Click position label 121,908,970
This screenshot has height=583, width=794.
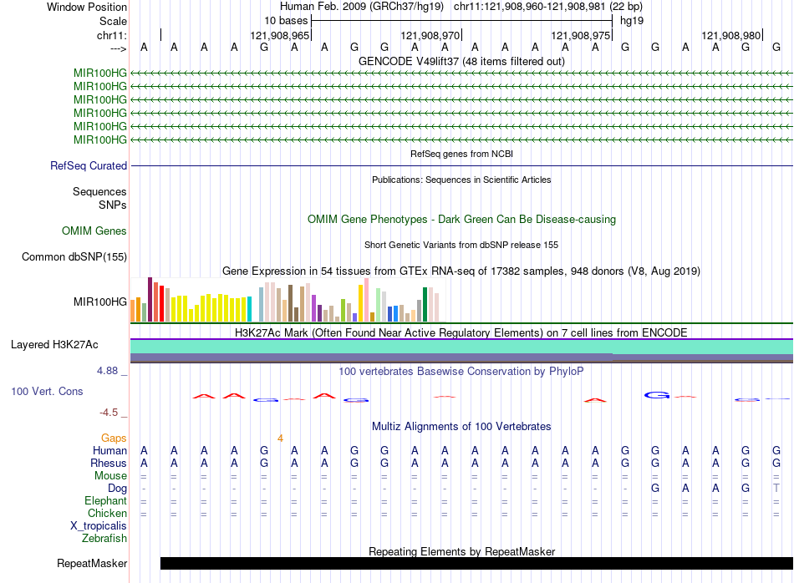click(430, 35)
